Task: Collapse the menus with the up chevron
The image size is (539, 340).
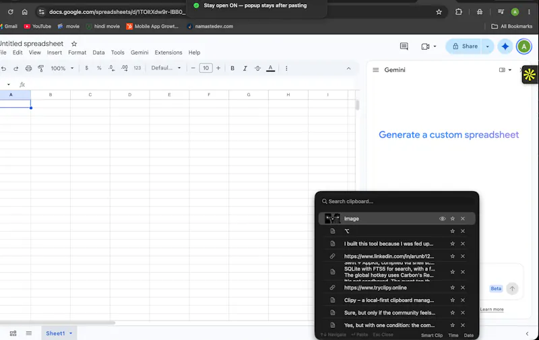Action: pos(348,69)
